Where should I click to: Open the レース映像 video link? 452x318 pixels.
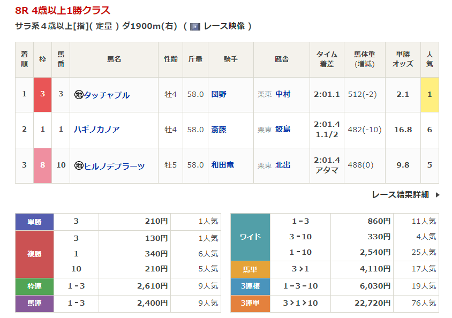[224, 26]
